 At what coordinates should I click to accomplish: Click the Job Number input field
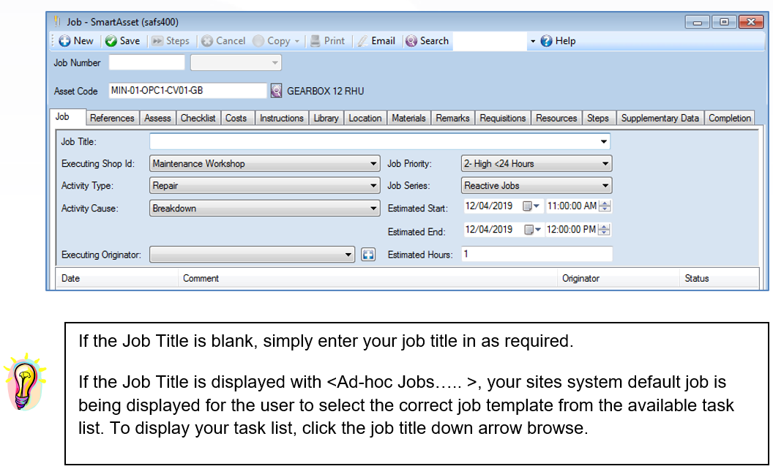coord(146,63)
